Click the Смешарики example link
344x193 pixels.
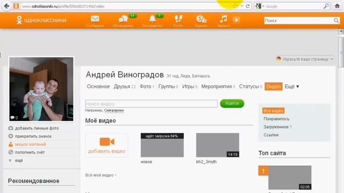pos(114,110)
